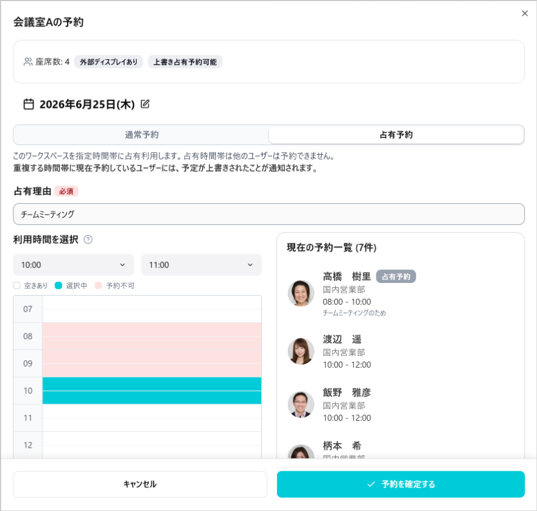Click 高橋 樹里's avatar photo
This screenshot has width=537, height=511.
point(301,293)
